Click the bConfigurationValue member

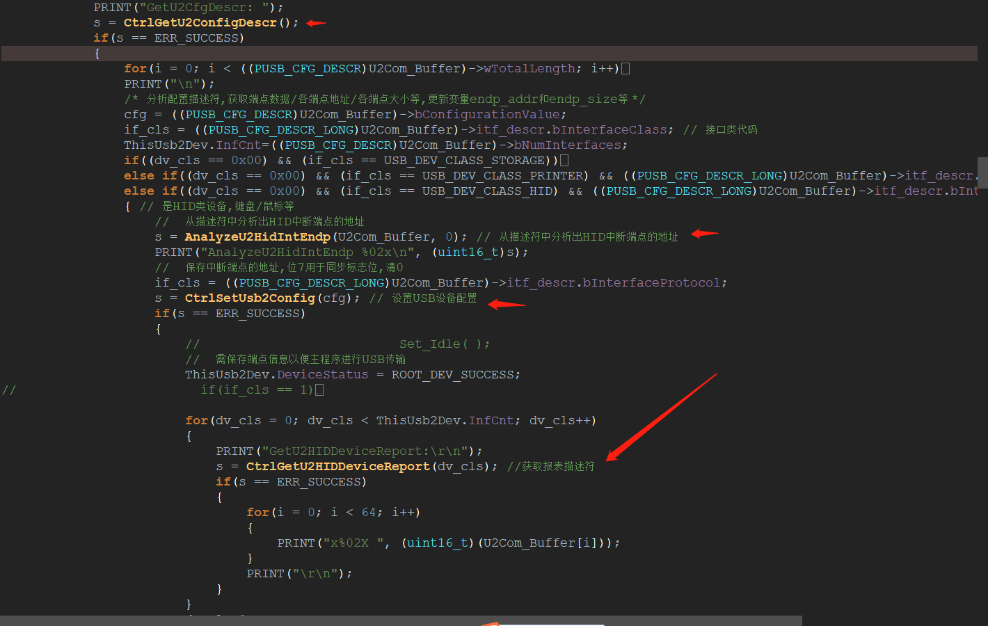pyautogui.click(x=487, y=114)
